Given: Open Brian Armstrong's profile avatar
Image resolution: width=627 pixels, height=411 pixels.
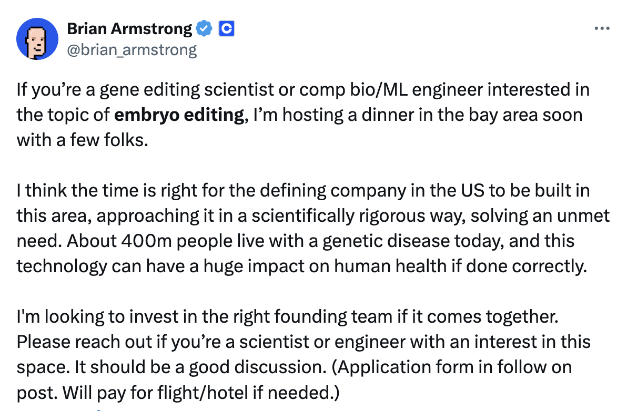Looking at the screenshot, I should (37, 39).
